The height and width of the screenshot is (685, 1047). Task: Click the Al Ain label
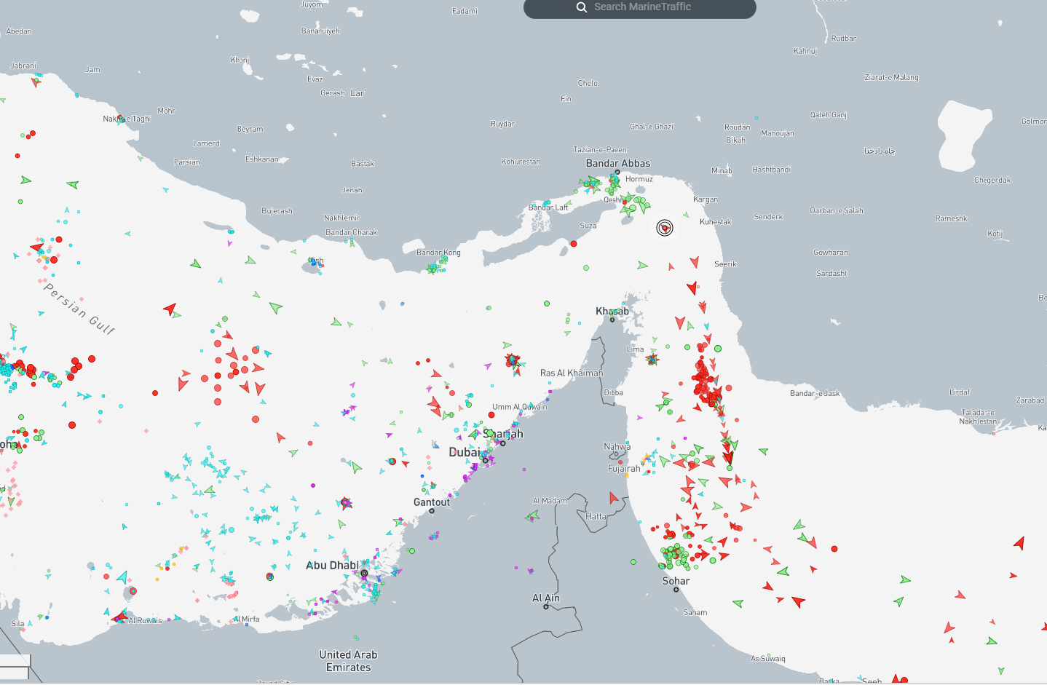(546, 598)
